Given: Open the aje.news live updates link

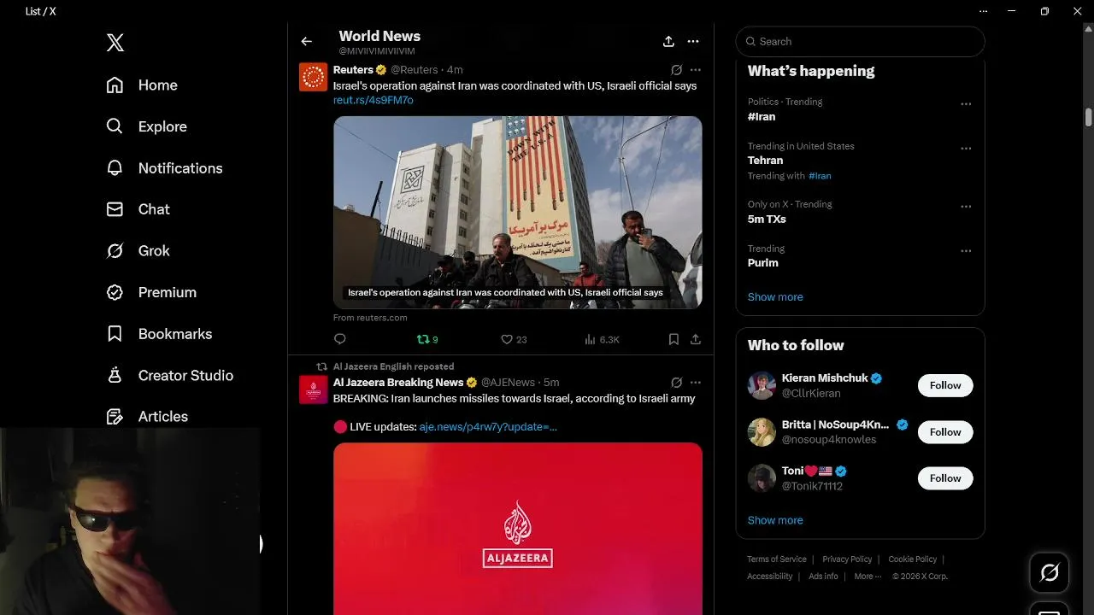Looking at the screenshot, I should coord(488,427).
